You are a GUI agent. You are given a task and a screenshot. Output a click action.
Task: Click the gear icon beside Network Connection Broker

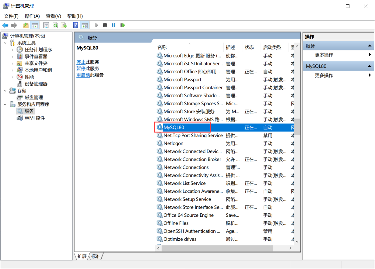tap(159, 159)
